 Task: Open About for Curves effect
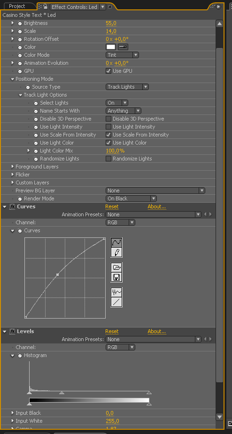(156, 206)
